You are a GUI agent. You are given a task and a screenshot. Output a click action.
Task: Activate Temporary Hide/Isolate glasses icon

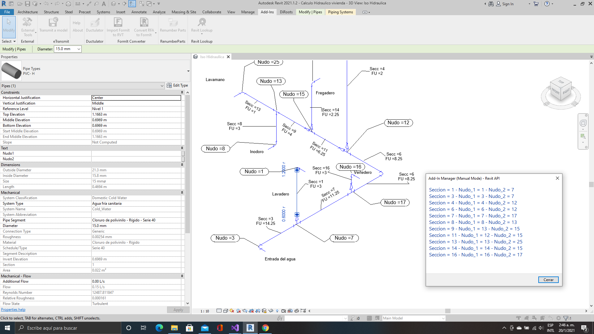click(270, 311)
